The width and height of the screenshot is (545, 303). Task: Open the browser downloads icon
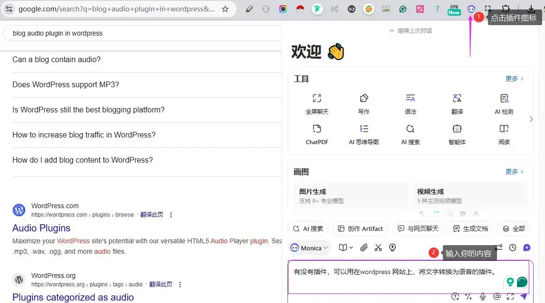pyautogui.click(x=531, y=9)
